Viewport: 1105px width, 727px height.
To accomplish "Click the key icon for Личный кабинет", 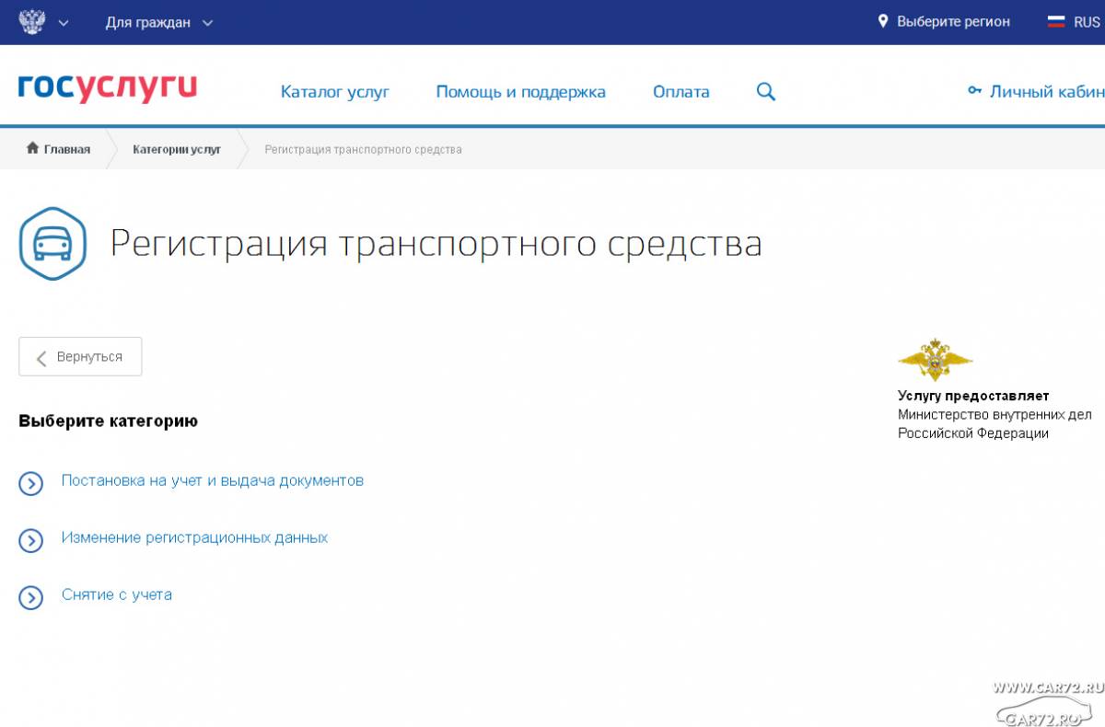I will [x=974, y=91].
